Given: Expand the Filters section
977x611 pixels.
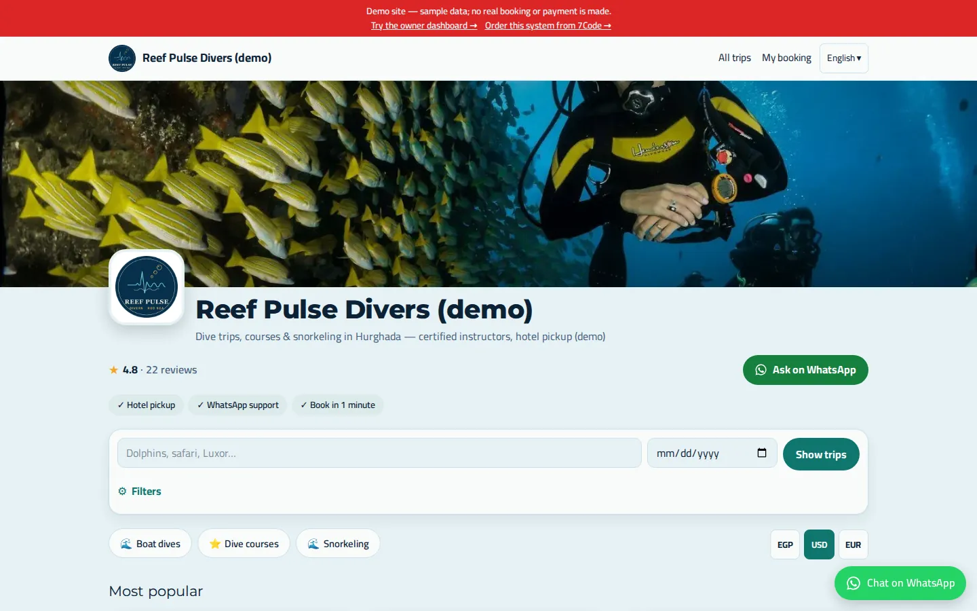Looking at the screenshot, I should [x=140, y=491].
